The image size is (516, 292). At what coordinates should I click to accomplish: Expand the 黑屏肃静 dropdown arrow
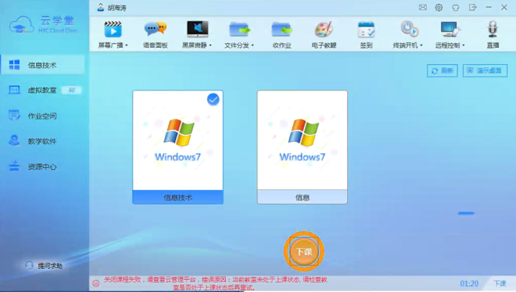[211, 45]
